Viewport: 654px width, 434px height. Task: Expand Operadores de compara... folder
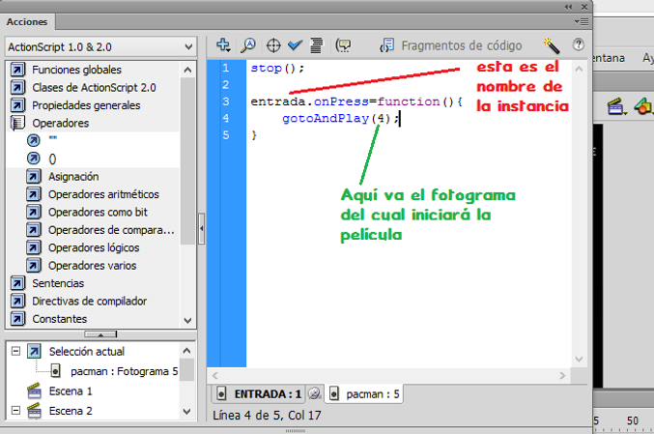click(x=100, y=229)
